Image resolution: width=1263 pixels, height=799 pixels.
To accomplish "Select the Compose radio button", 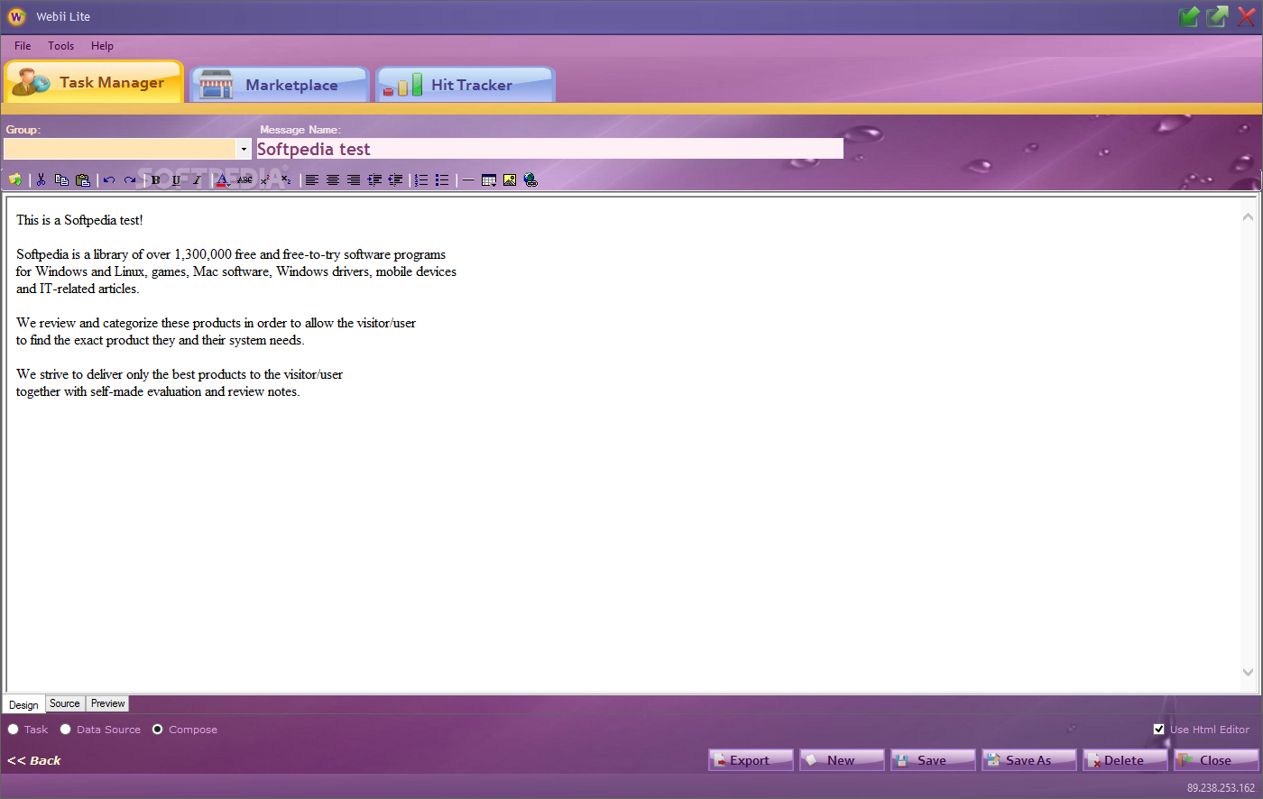I will point(158,730).
